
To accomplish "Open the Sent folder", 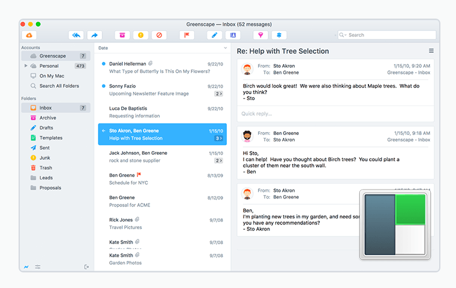I will pyautogui.click(x=56, y=148).
